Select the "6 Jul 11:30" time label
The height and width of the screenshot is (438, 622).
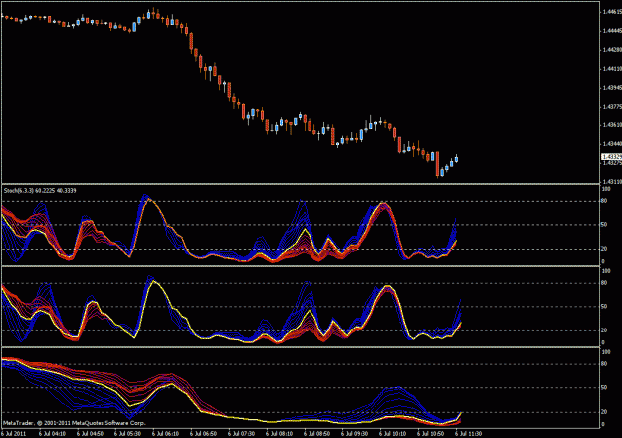468,434
